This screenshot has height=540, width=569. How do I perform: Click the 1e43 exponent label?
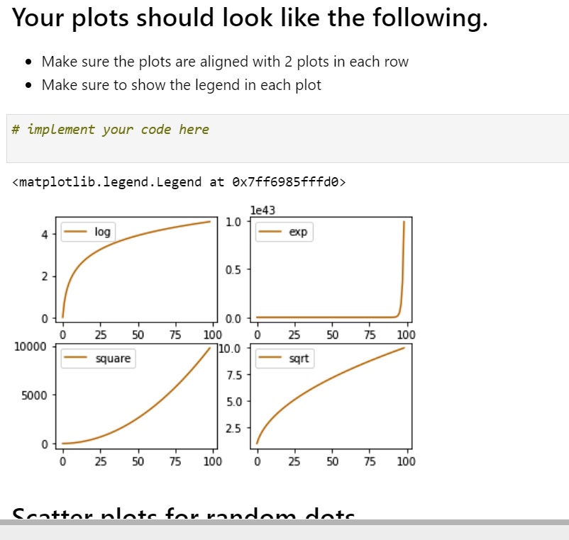pyautogui.click(x=263, y=210)
